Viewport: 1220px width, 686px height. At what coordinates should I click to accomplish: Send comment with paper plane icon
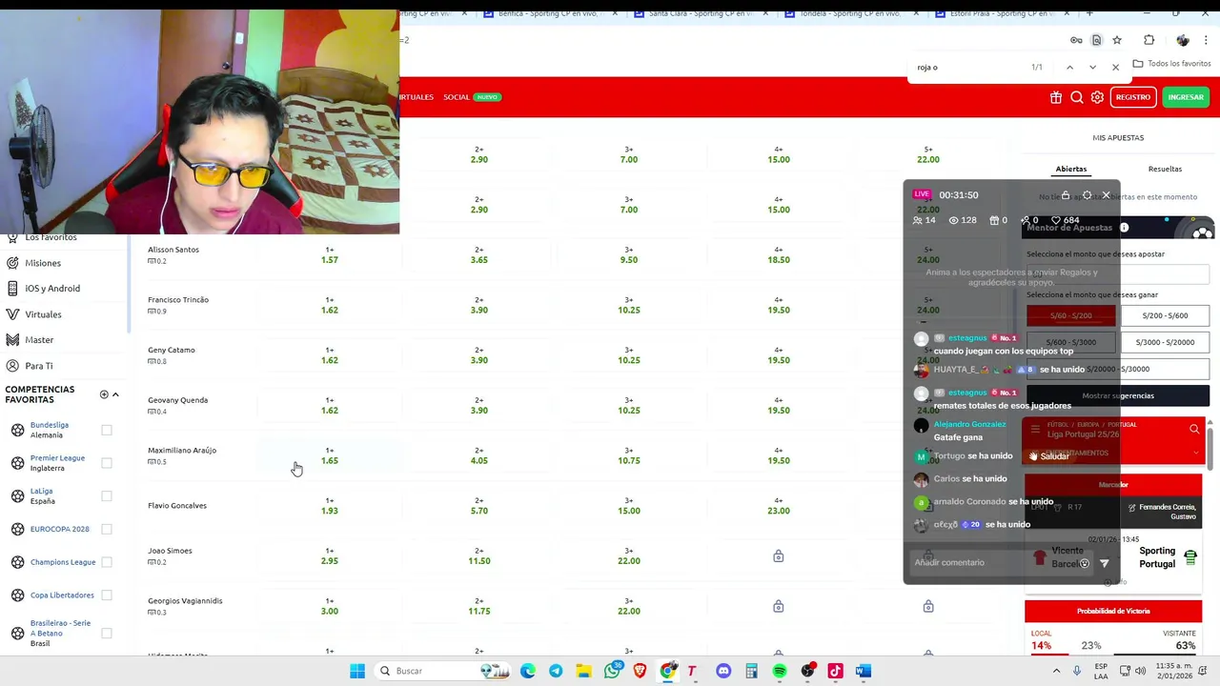tap(1105, 563)
